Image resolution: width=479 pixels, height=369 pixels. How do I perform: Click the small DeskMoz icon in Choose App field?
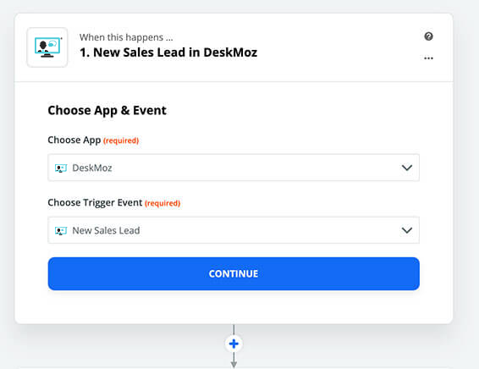(x=61, y=168)
